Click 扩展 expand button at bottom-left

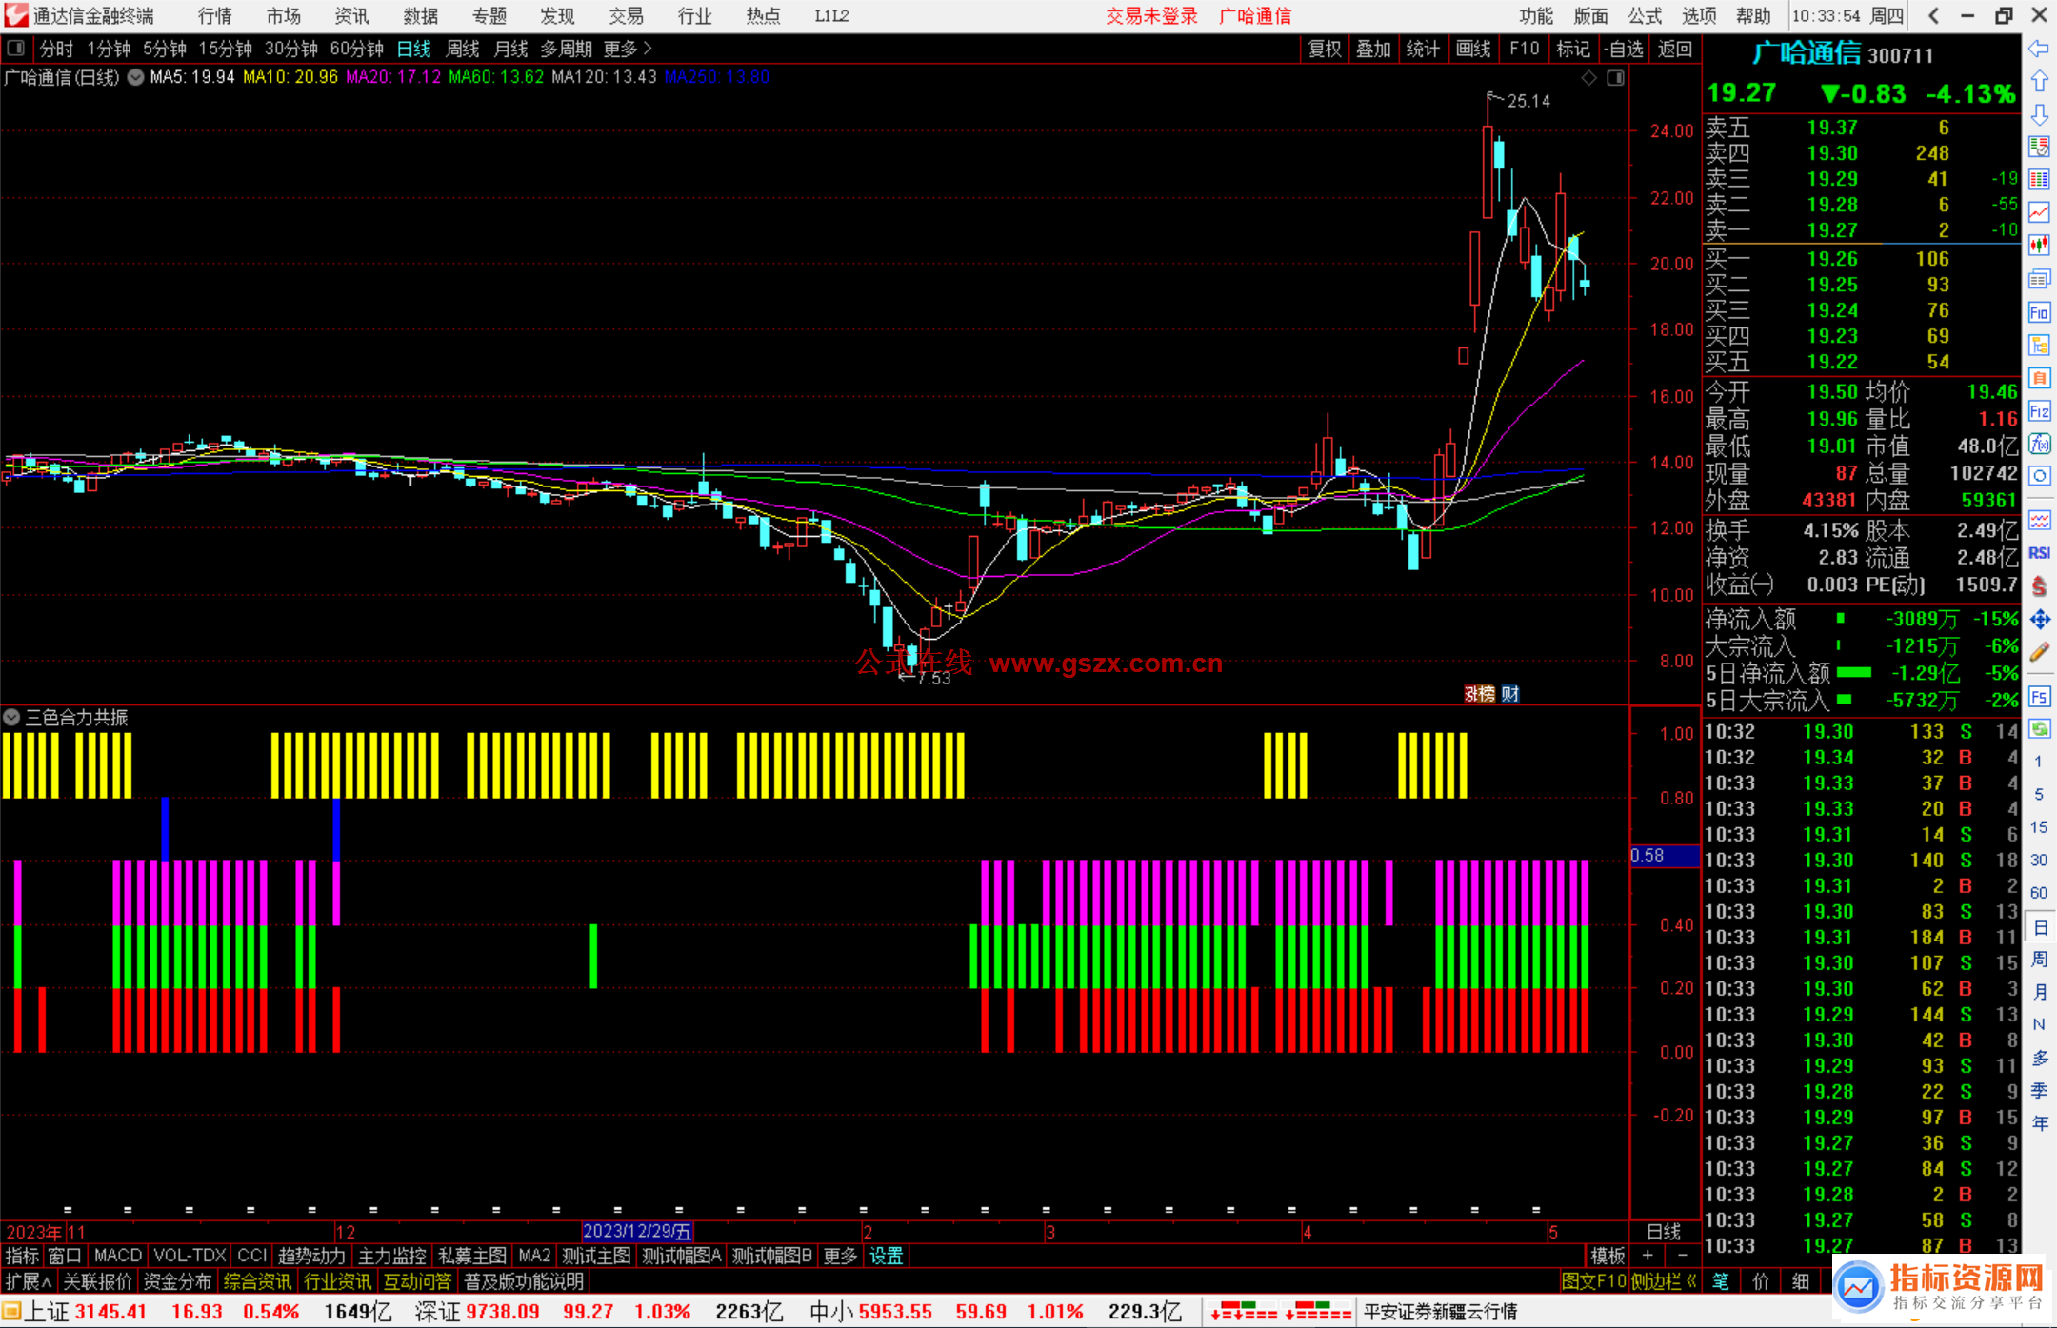(x=29, y=1281)
